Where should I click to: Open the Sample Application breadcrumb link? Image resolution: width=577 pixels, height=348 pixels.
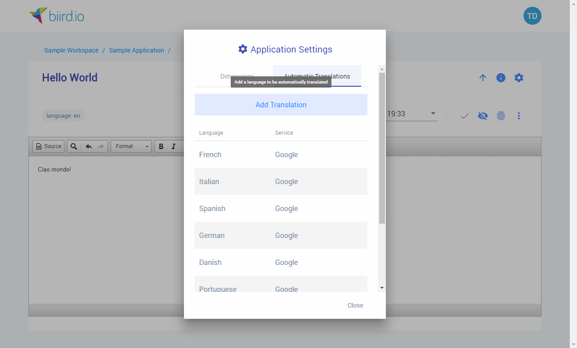[x=136, y=50]
